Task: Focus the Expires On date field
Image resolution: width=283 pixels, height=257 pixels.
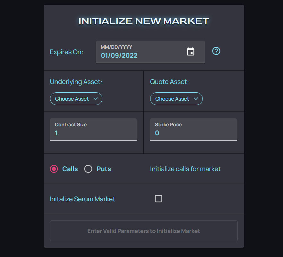Action: pyautogui.click(x=141, y=55)
